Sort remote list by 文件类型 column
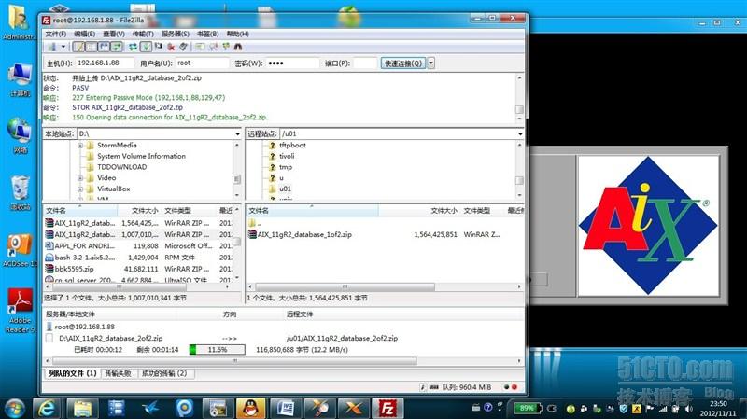 pos(477,211)
